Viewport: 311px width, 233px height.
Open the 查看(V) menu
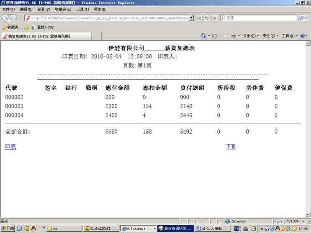click(x=43, y=9)
